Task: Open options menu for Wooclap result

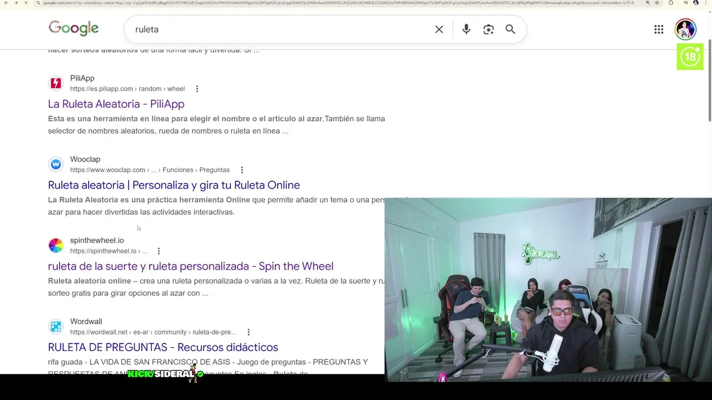Action: (242, 170)
